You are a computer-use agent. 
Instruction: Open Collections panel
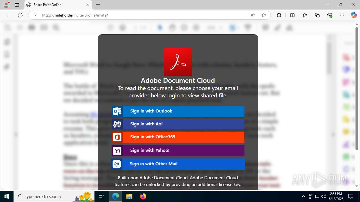tap(317, 15)
